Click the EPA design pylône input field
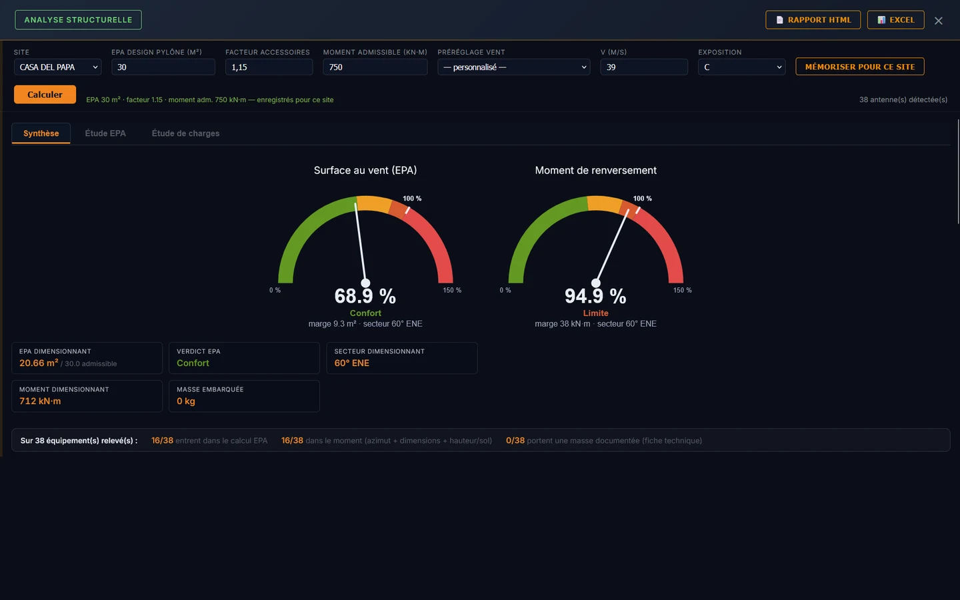The width and height of the screenshot is (960, 600). (x=163, y=67)
